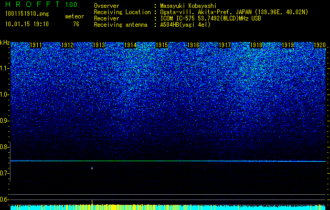Click the 1.0 kHz axis label
Viewport: 330px width, 210px height.
point(5,94)
